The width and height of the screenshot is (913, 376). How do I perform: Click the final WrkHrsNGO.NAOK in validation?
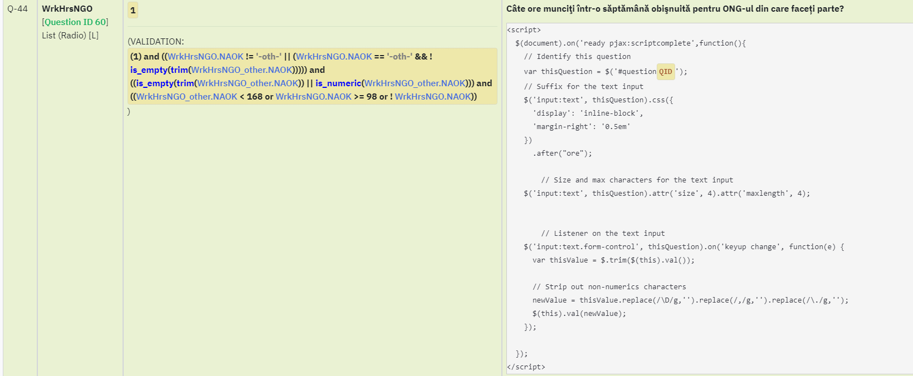click(x=433, y=97)
